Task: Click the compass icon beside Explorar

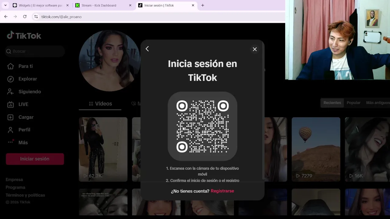Action: pyautogui.click(x=10, y=79)
